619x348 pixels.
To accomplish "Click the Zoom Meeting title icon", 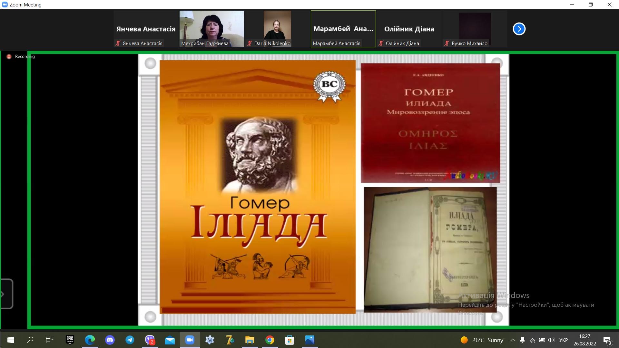I will pos(5,5).
